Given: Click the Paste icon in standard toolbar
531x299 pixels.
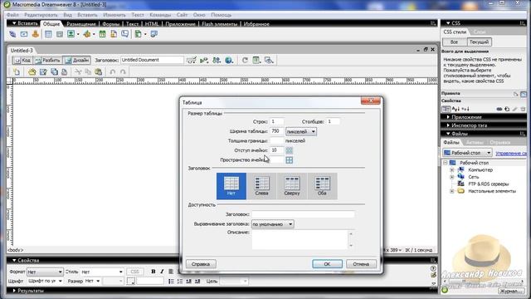Looking at the screenshot, I should click(99, 72).
